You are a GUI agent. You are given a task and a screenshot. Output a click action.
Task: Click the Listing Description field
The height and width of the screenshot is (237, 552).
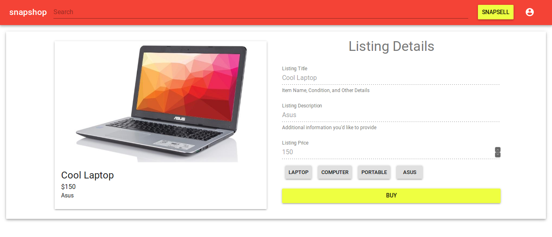pyautogui.click(x=391, y=115)
